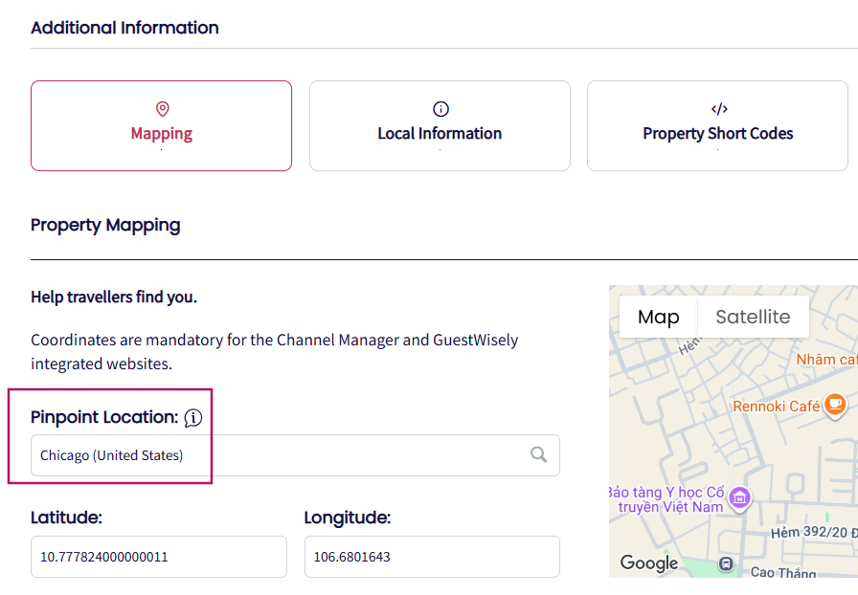Click the 'Help travellers find you.' text
Viewport: 858px width, 595px height.
tap(114, 297)
